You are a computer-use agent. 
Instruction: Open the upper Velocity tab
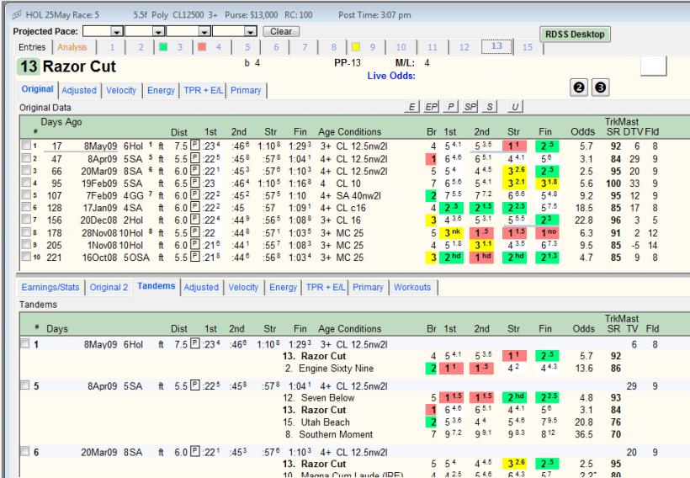click(121, 90)
